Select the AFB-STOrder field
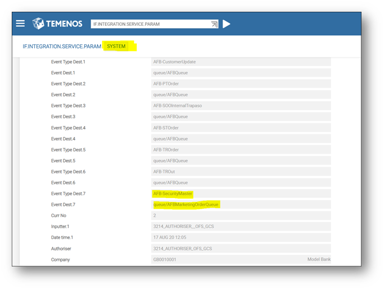 pos(240,128)
